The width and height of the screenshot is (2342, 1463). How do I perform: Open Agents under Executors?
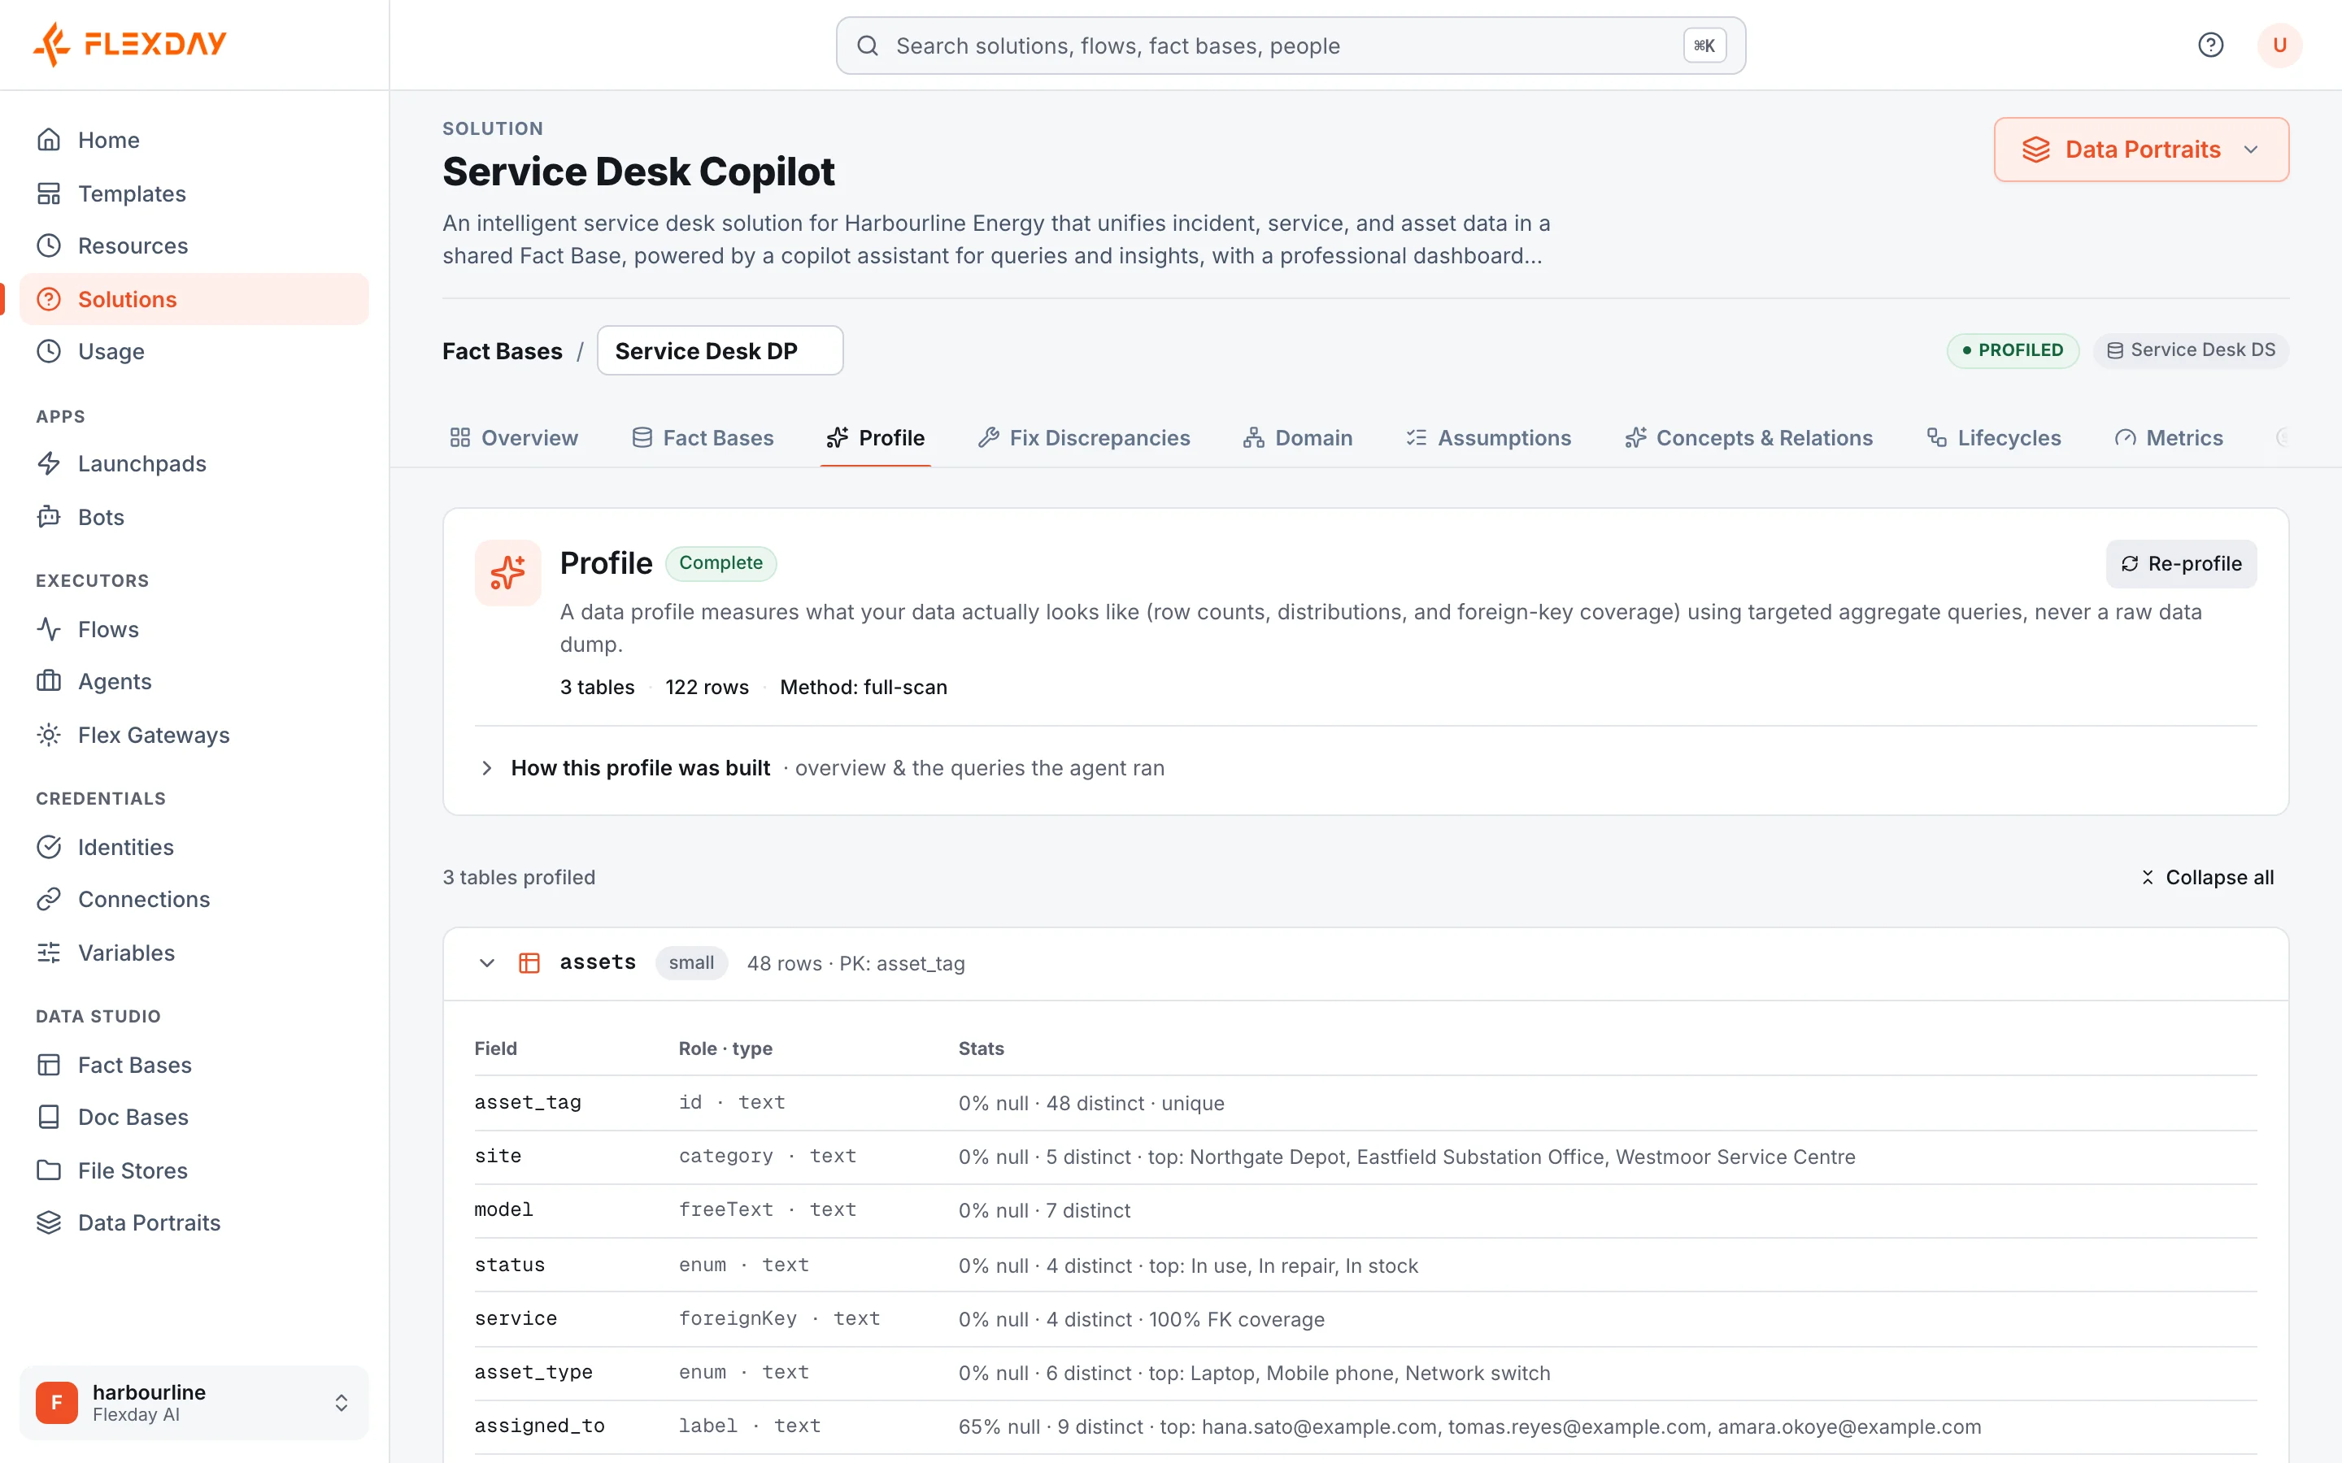194,681
